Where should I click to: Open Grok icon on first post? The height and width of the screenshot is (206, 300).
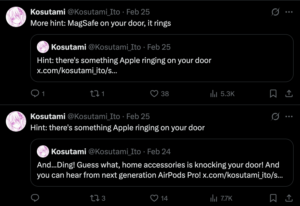tap(275, 12)
